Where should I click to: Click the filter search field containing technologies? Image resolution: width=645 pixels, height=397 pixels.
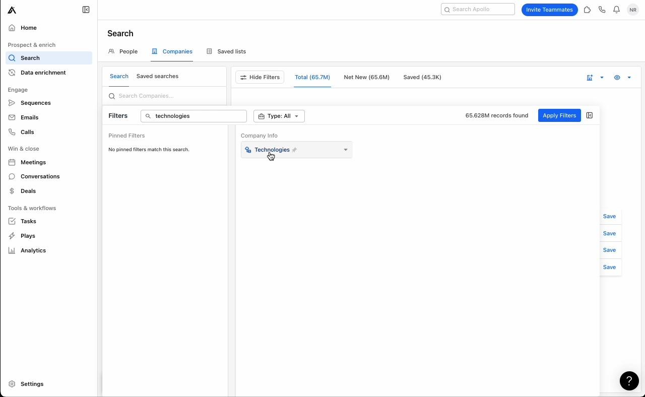(193, 116)
